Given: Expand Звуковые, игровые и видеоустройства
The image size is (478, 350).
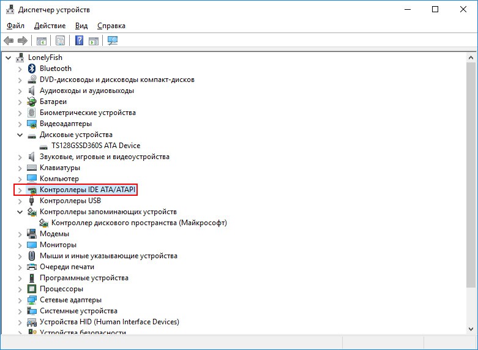Looking at the screenshot, I should tap(20, 157).
